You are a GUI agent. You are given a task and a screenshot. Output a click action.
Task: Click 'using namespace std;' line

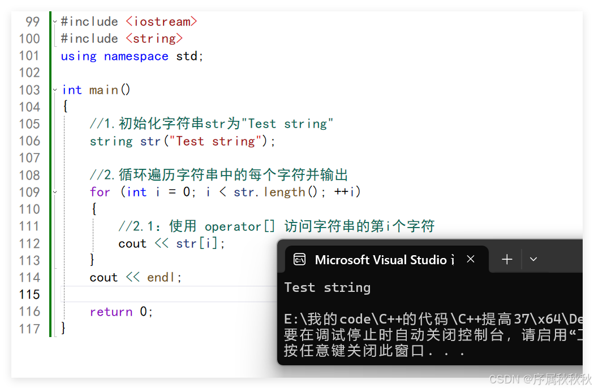(132, 56)
